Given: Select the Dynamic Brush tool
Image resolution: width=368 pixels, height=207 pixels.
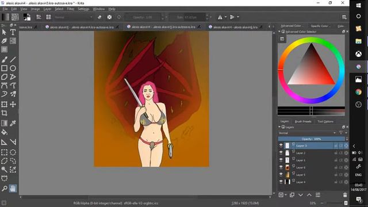Looking at the screenshot, I should pos(4,94).
